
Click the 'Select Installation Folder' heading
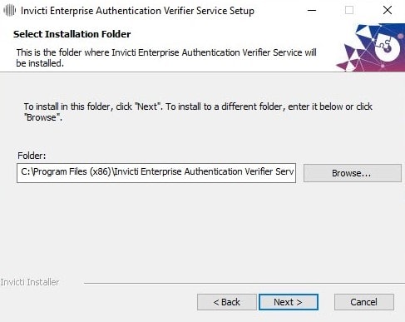[x=72, y=34]
